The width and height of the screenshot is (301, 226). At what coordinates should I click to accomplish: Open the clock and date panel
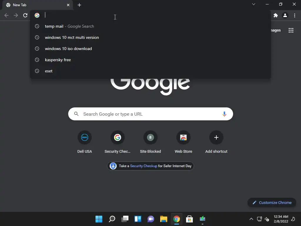[281, 219]
